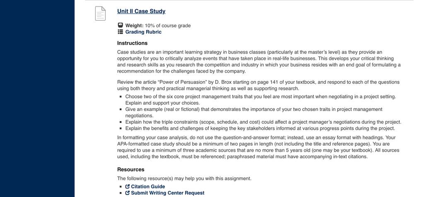Open the Unit II Case Study link

141,11
